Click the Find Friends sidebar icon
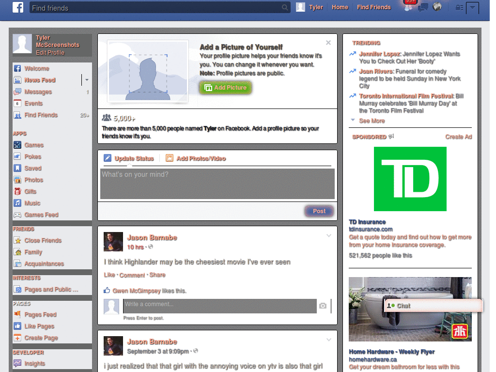 (17, 115)
